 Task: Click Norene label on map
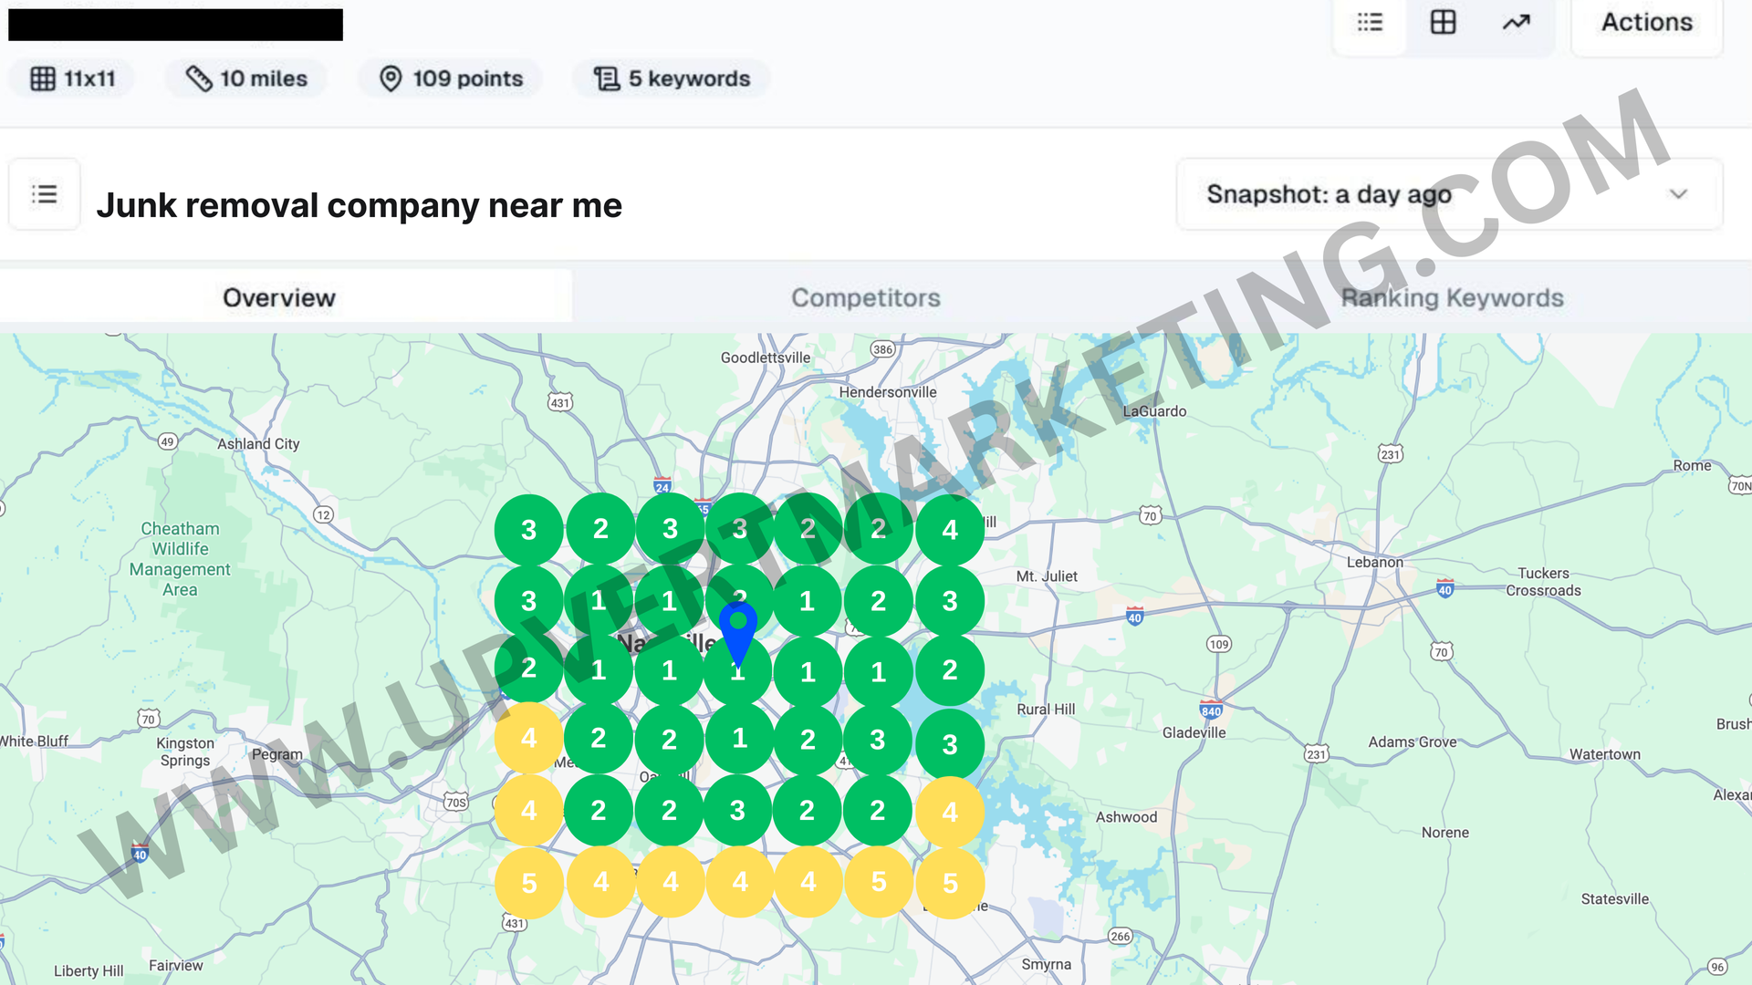click(1445, 833)
